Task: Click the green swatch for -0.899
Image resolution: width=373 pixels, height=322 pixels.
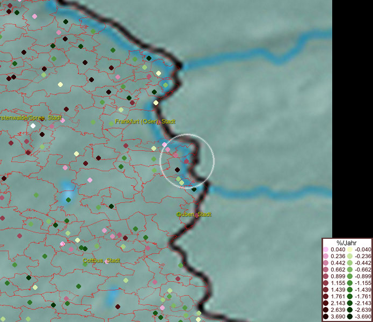Action: point(350,276)
